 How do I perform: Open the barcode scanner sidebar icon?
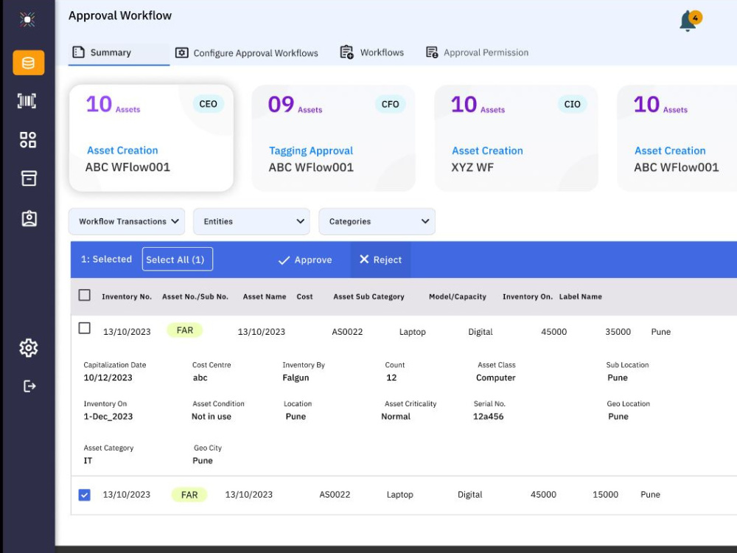[x=27, y=100]
